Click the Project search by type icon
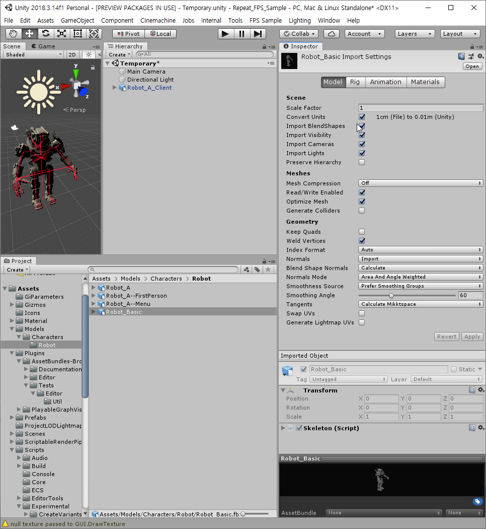This screenshot has width=486, height=529. pos(247,270)
